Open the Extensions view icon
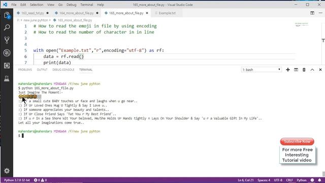The width and height of the screenshot is (325, 183). pyautogui.click(x=7, y=66)
